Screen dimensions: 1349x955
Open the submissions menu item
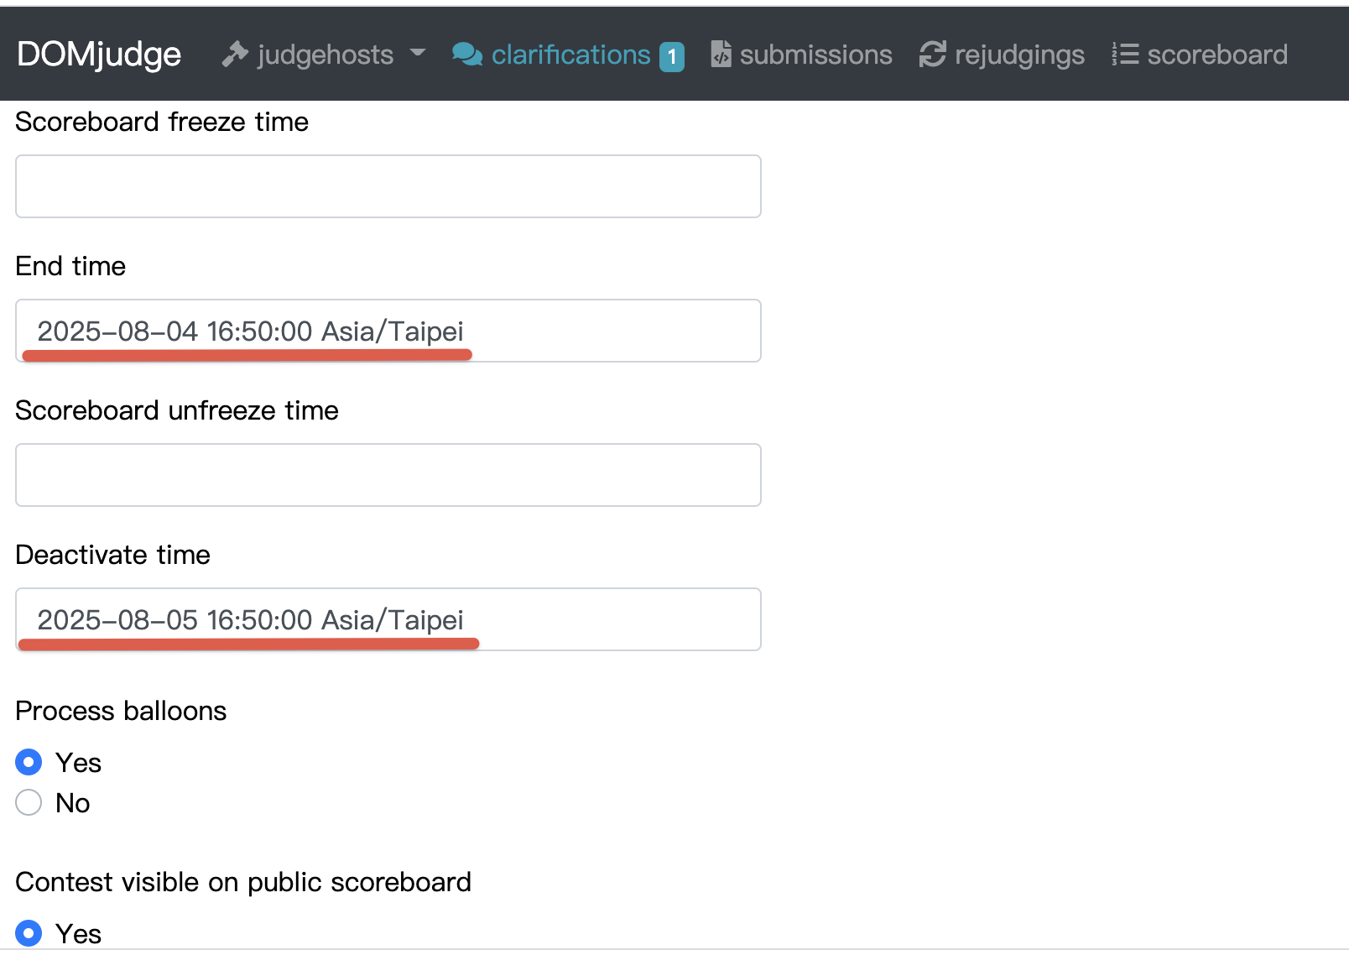(x=815, y=55)
